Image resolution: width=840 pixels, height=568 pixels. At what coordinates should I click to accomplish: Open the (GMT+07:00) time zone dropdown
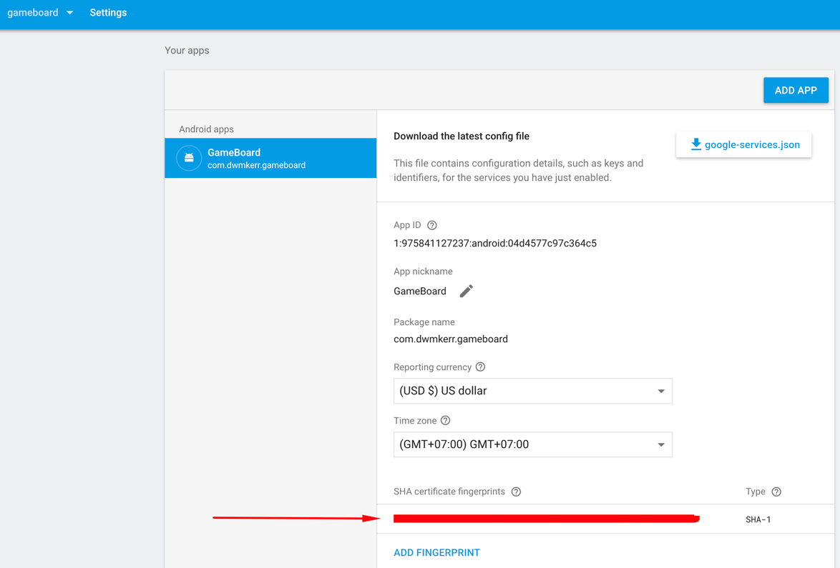tap(532, 444)
